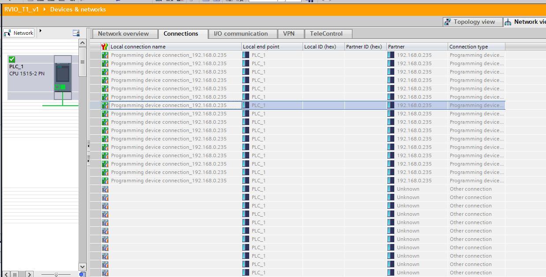Open the TeleControl tab

pyautogui.click(x=328, y=34)
